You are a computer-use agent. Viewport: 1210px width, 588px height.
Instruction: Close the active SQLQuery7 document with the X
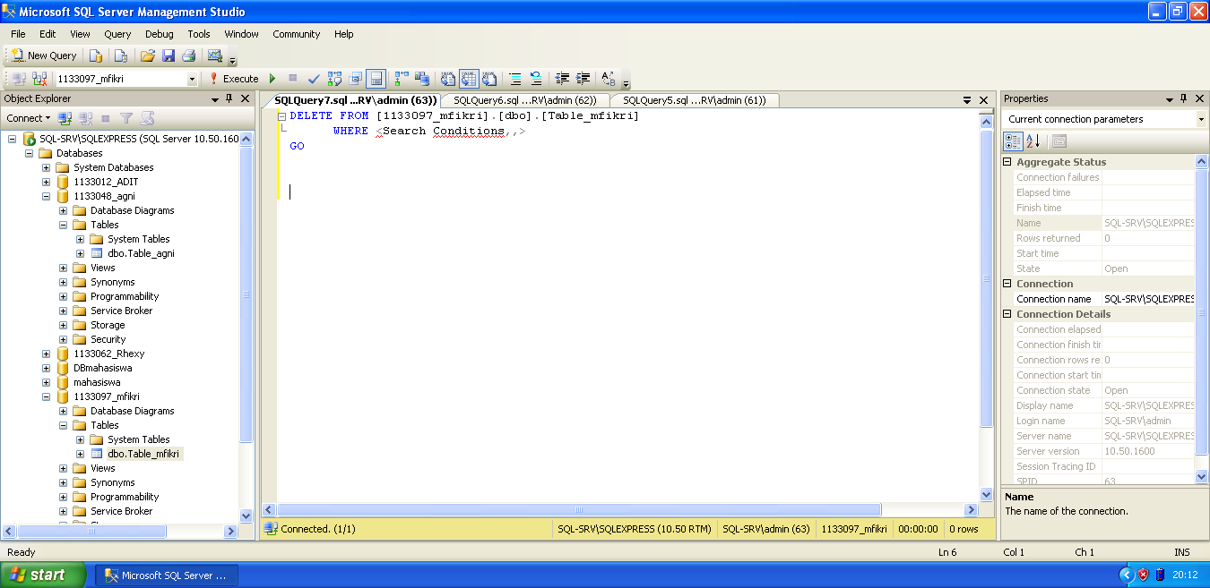(x=983, y=100)
